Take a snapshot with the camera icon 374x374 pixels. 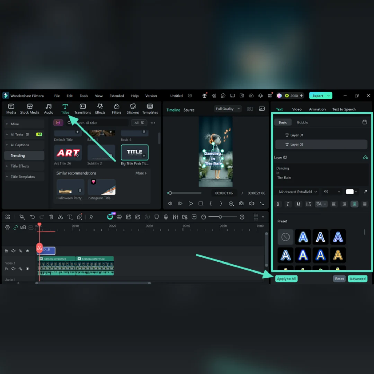pyautogui.click(x=241, y=204)
